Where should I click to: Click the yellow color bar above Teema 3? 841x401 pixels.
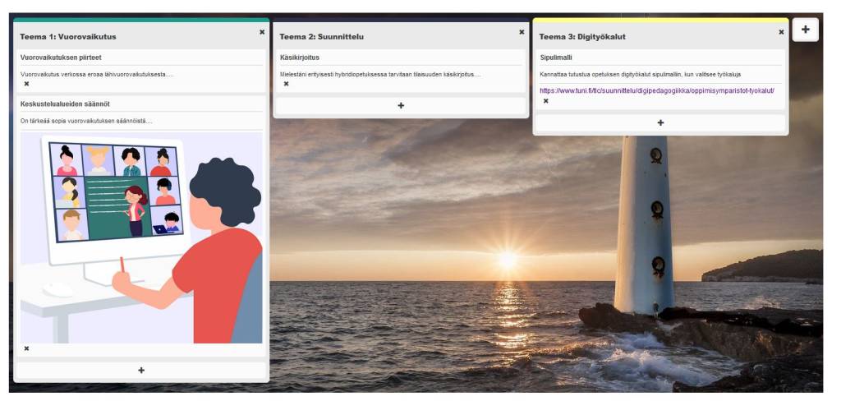(660, 21)
